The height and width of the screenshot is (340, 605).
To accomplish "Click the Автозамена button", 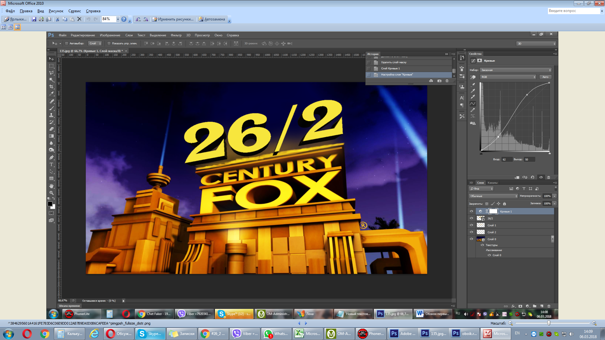I will click(212, 19).
